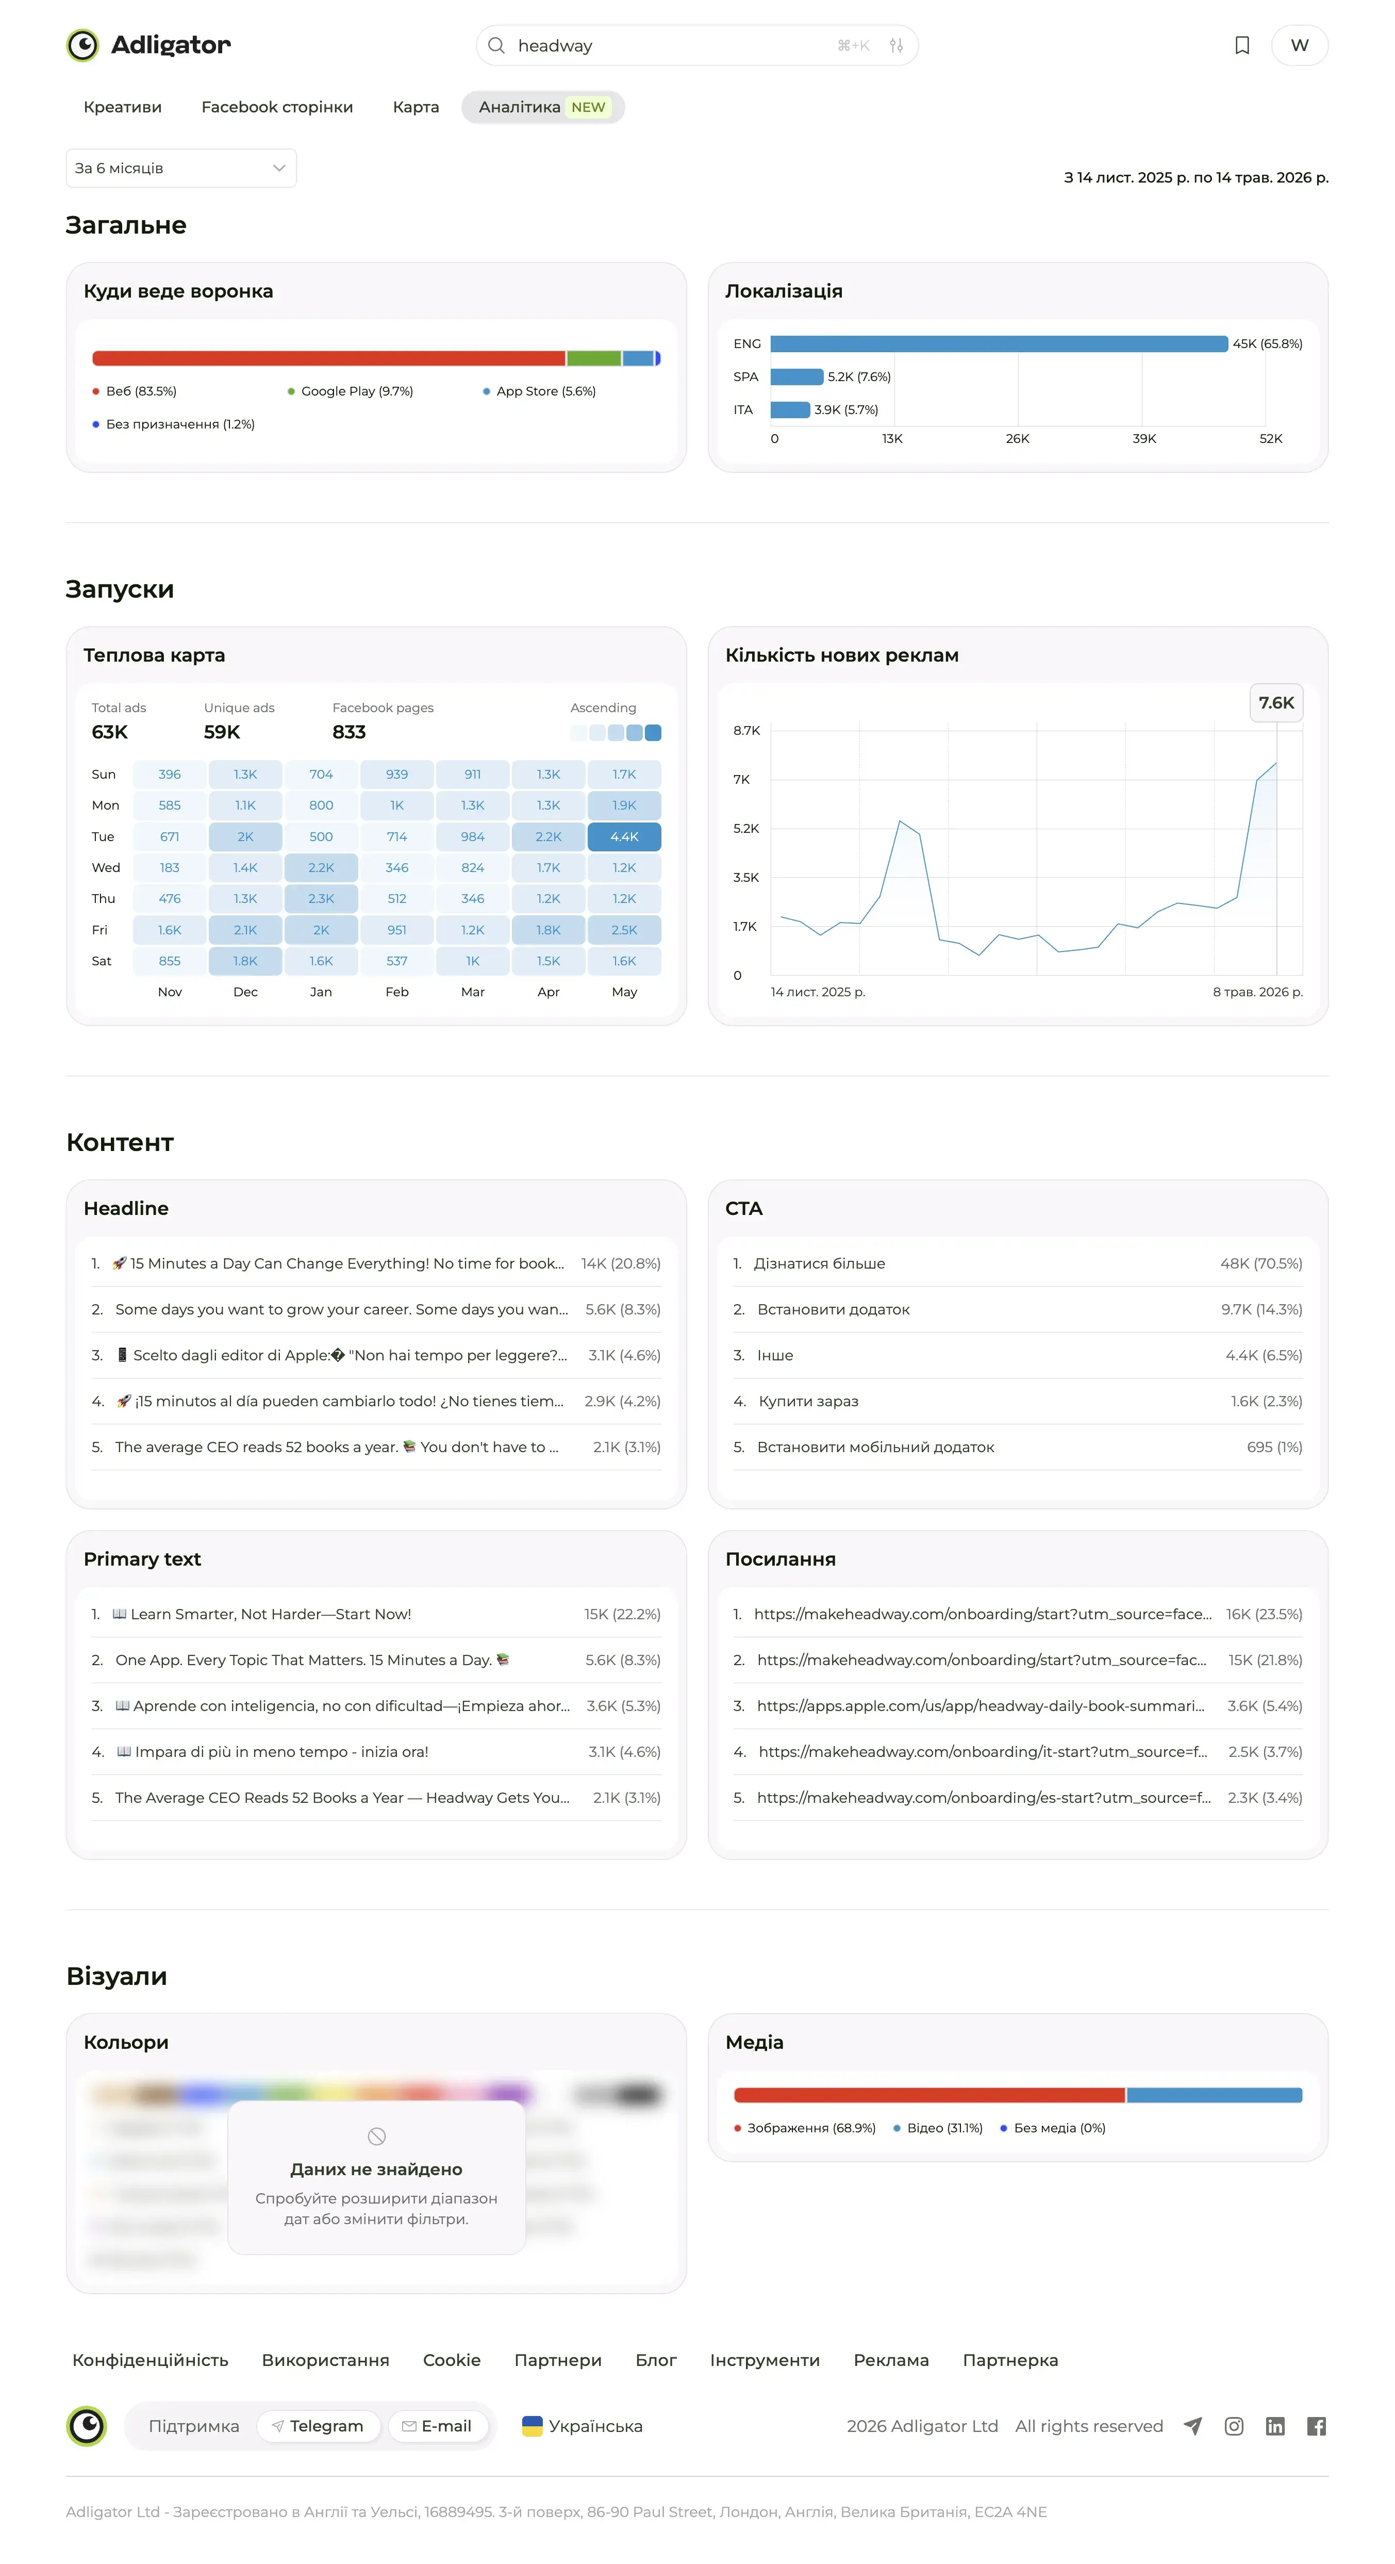The width and height of the screenshot is (1395, 2564).
Task: Click the 'Без медіа (0%)' legend item
Action: pyautogui.click(x=1053, y=2128)
